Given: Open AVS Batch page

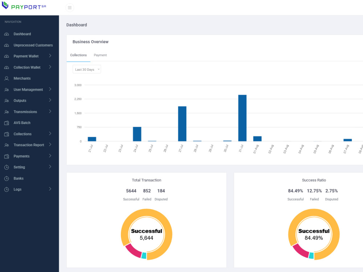Looking at the screenshot, I should tap(22, 123).
